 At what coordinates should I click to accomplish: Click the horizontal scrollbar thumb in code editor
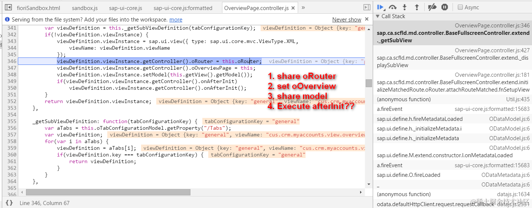(x=108, y=192)
